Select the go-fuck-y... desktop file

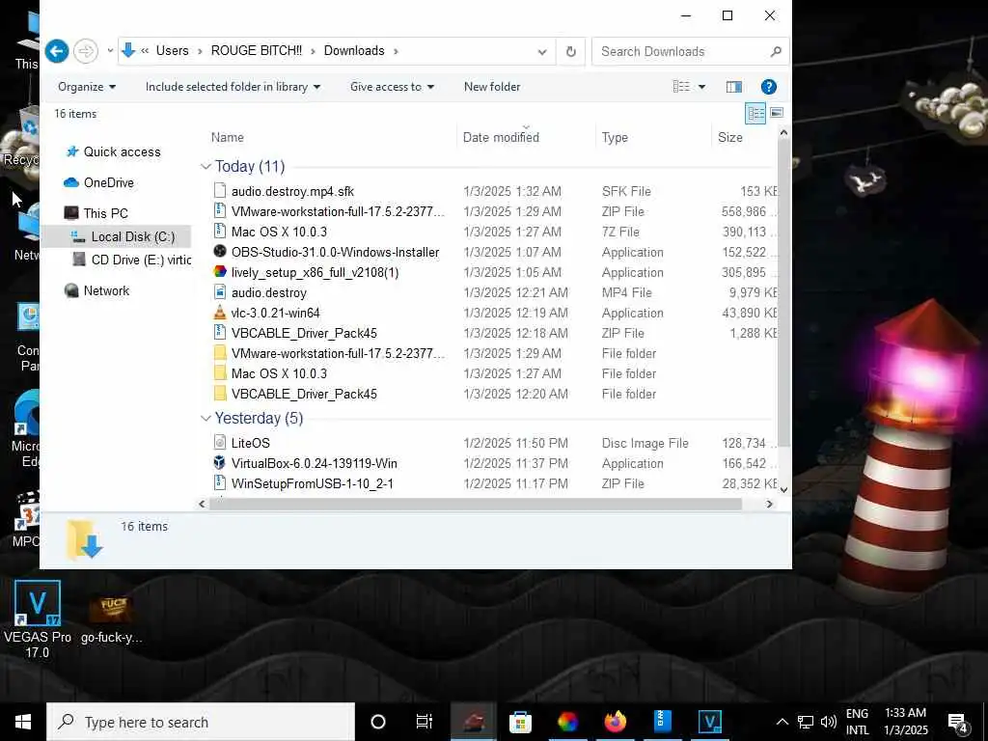coord(112,618)
